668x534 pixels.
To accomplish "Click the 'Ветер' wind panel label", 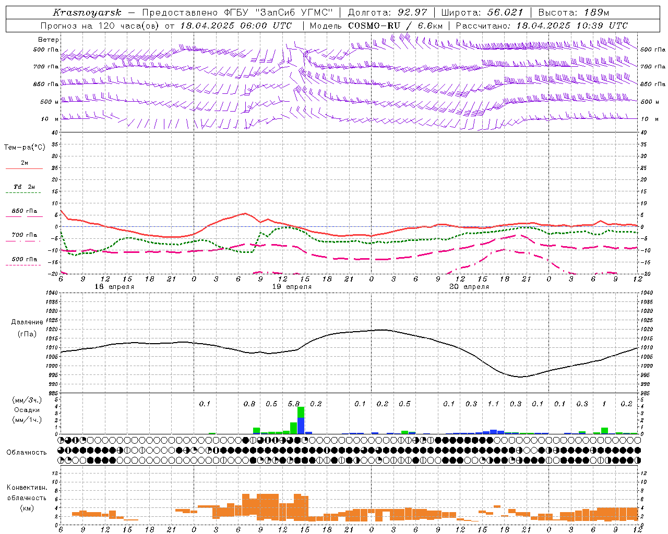I will (49, 40).
